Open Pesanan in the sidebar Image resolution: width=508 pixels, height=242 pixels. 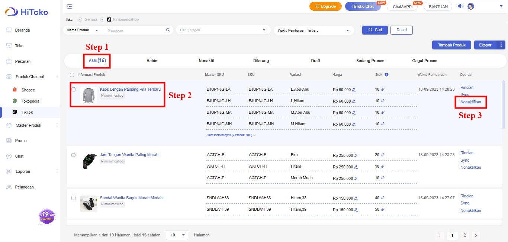23,61
